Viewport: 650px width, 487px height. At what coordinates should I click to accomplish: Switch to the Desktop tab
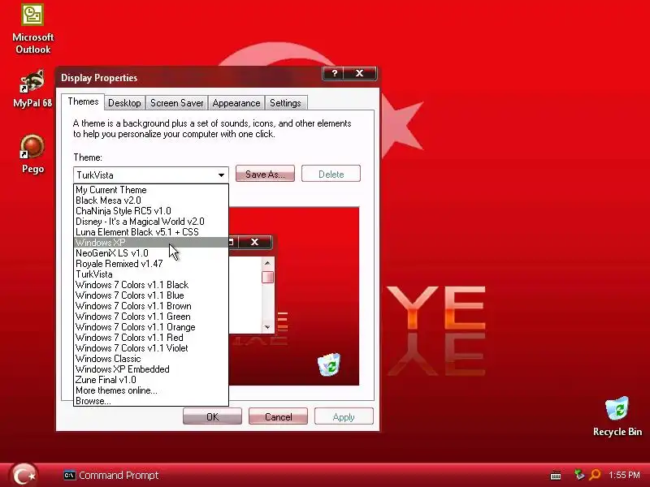[x=124, y=103]
